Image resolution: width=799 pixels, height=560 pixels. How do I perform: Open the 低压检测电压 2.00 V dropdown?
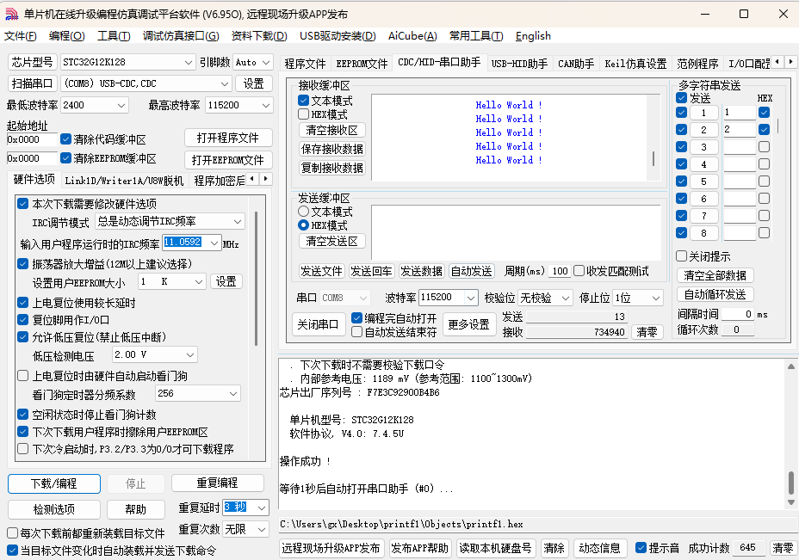pyautogui.click(x=190, y=354)
